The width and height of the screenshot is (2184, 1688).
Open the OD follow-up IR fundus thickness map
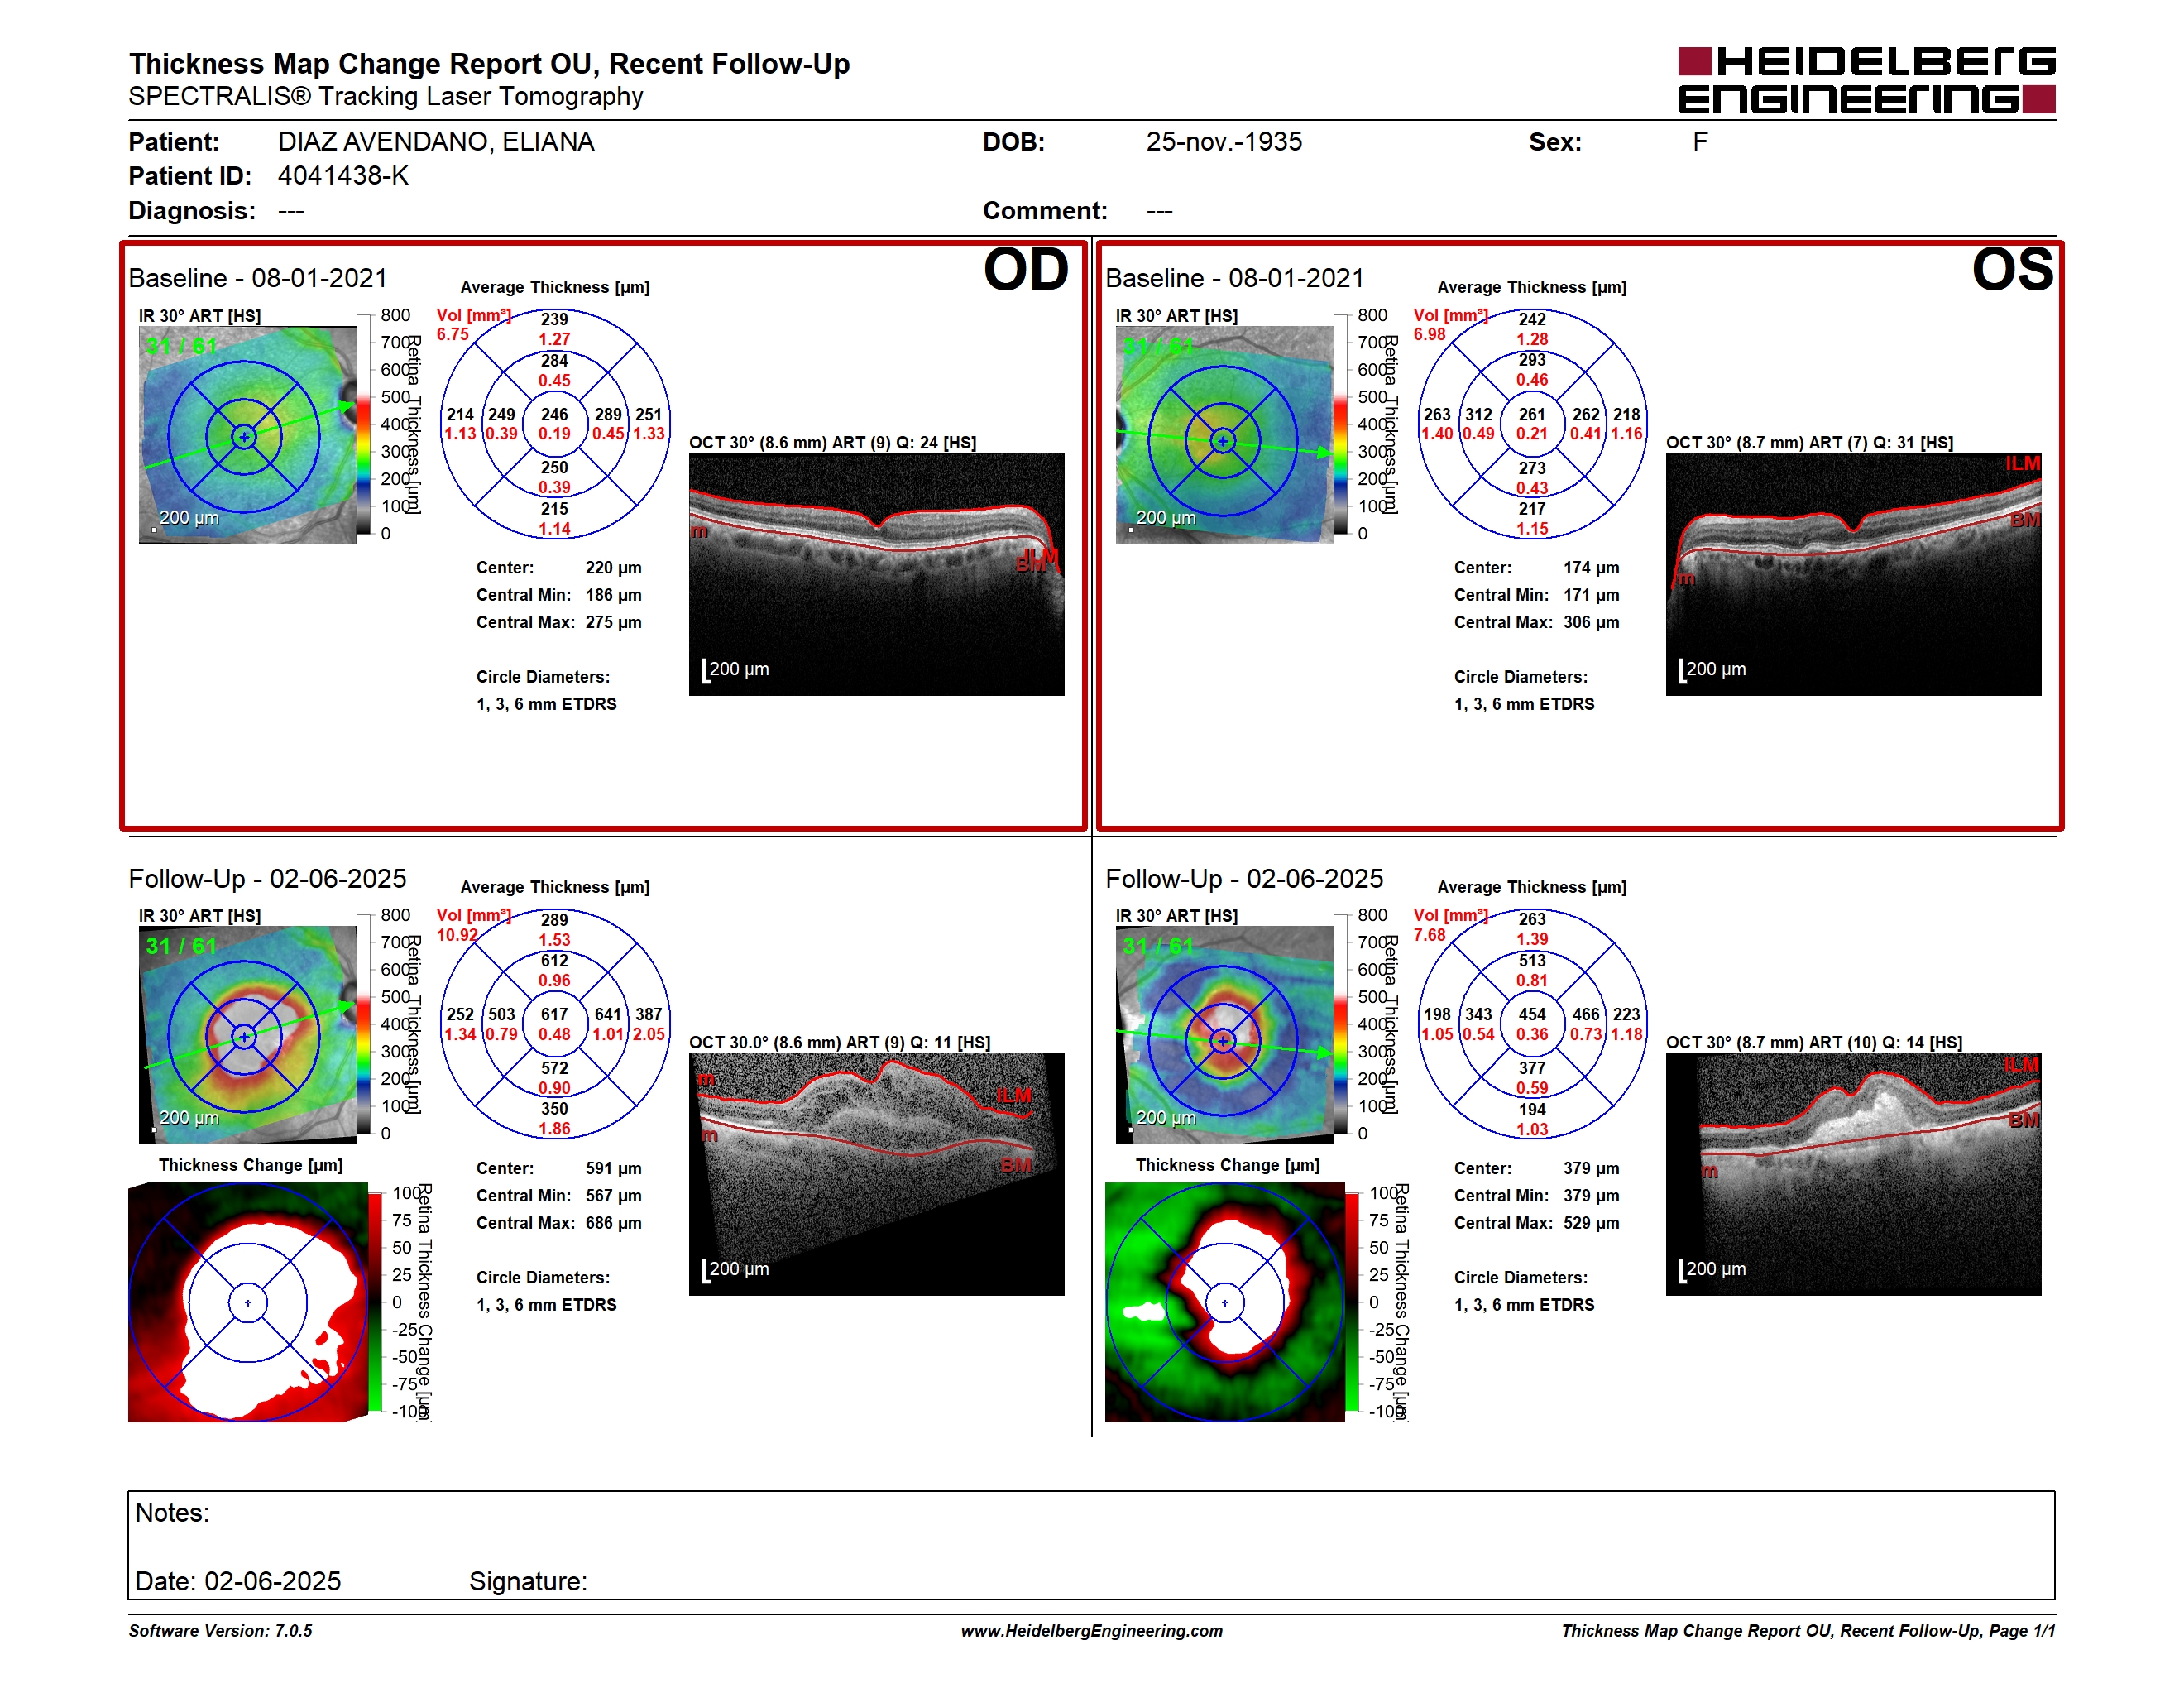point(248,1035)
